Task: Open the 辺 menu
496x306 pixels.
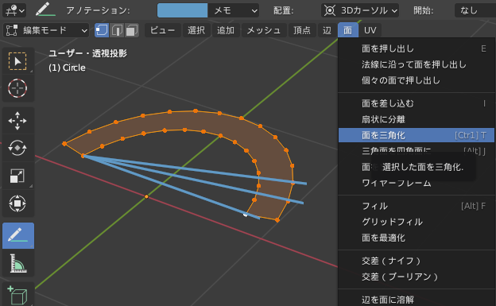Action: tap(327, 30)
